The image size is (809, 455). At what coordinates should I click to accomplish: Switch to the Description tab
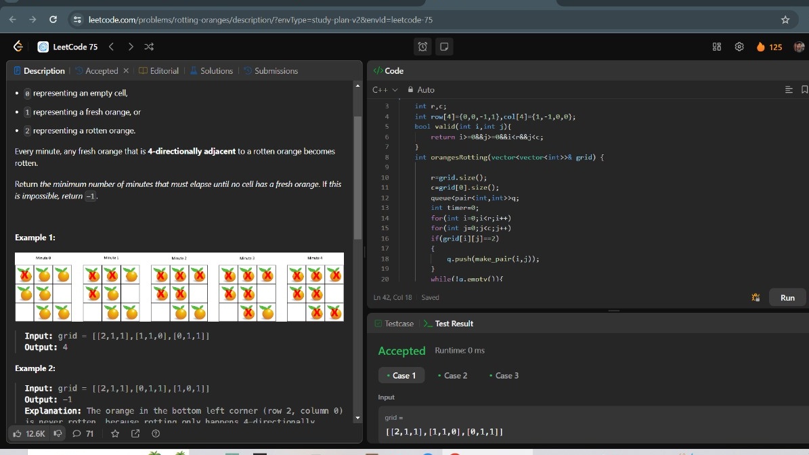(x=39, y=70)
